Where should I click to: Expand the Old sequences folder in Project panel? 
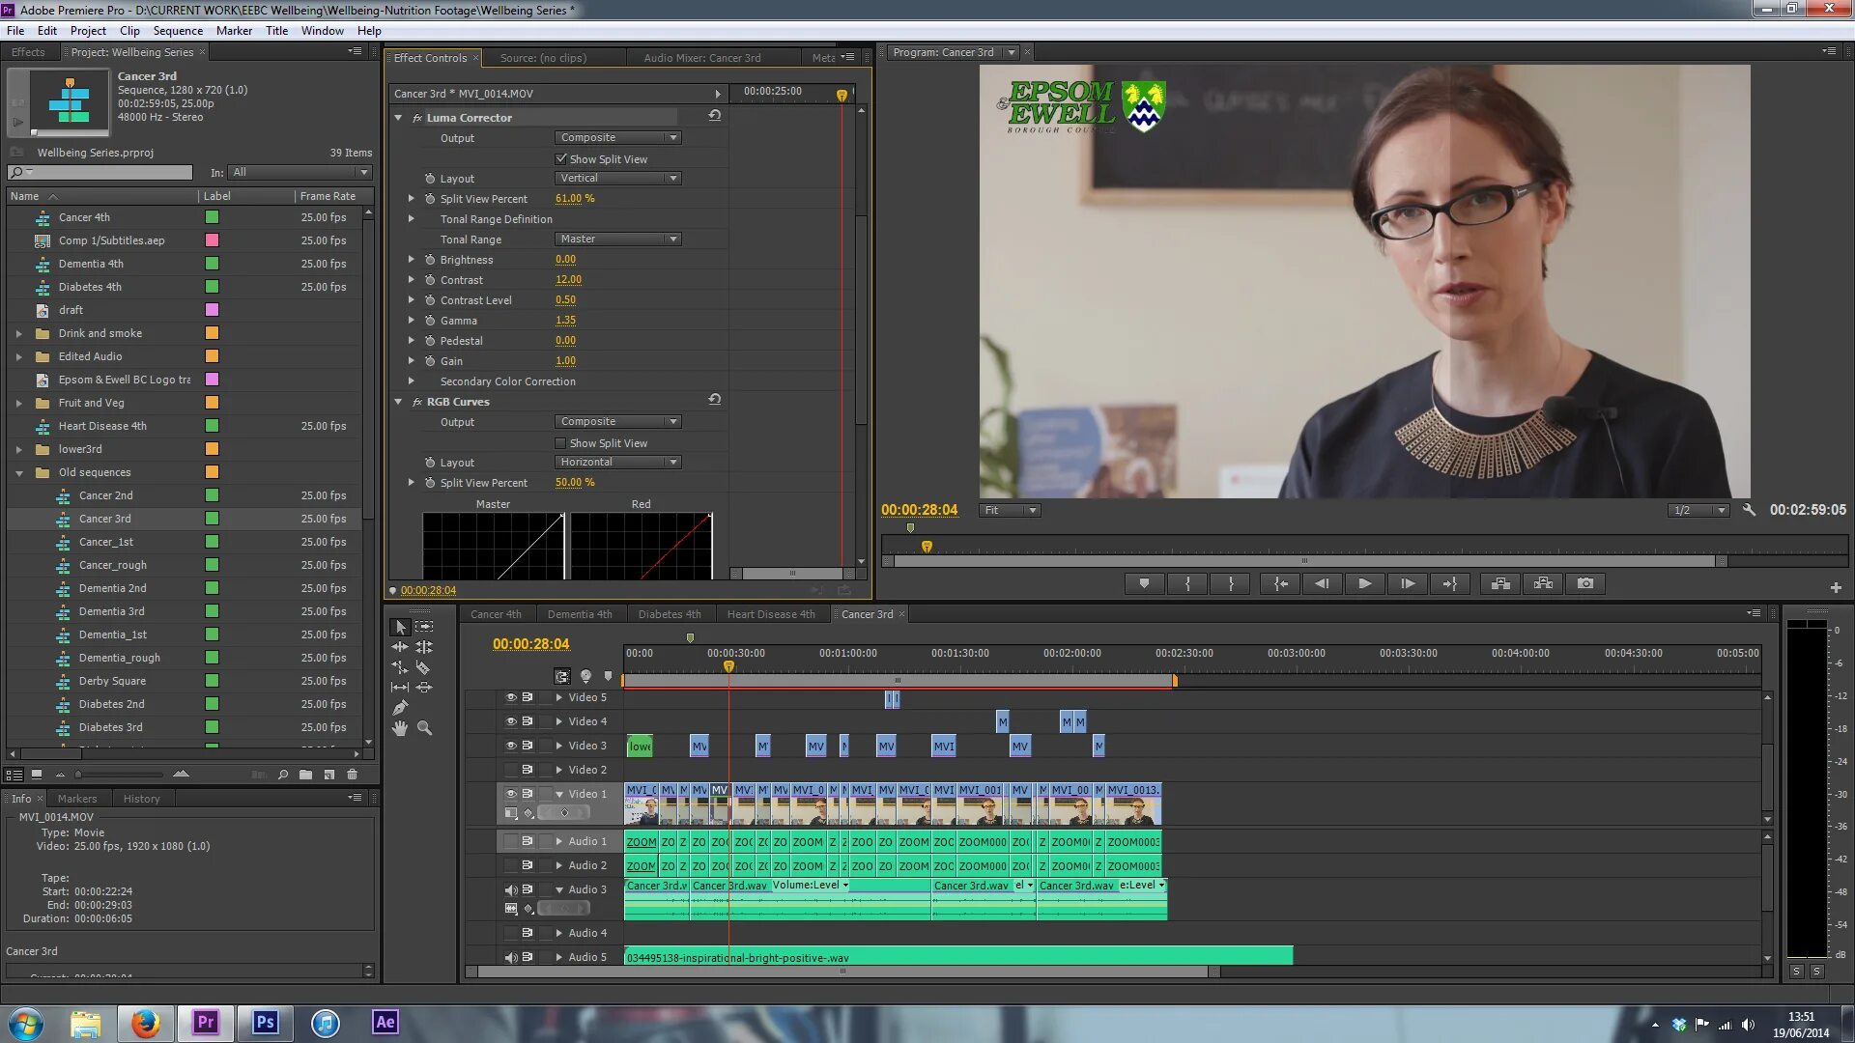pyautogui.click(x=19, y=472)
